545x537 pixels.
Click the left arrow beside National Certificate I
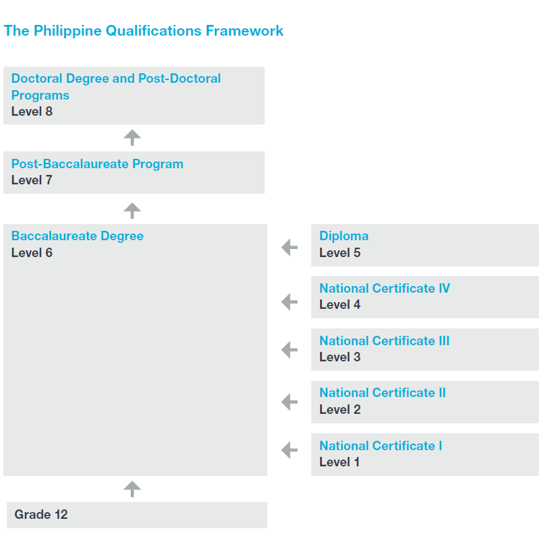point(289,450)
